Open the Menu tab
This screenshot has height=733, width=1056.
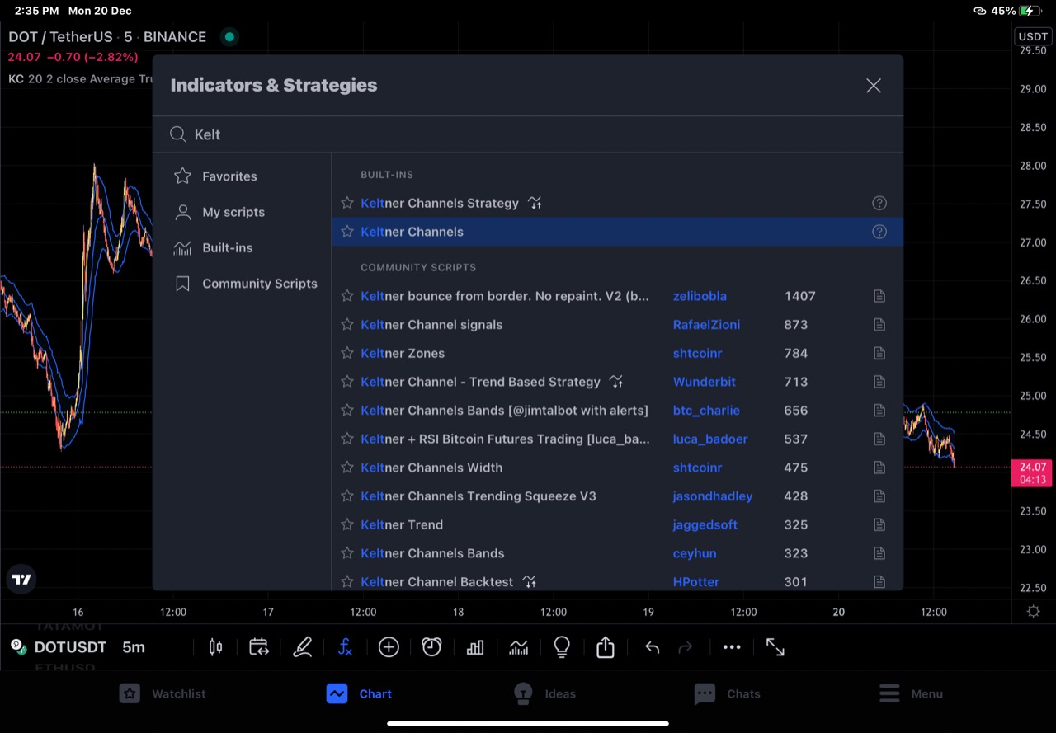pyautogui.click(x=911, y=693)
